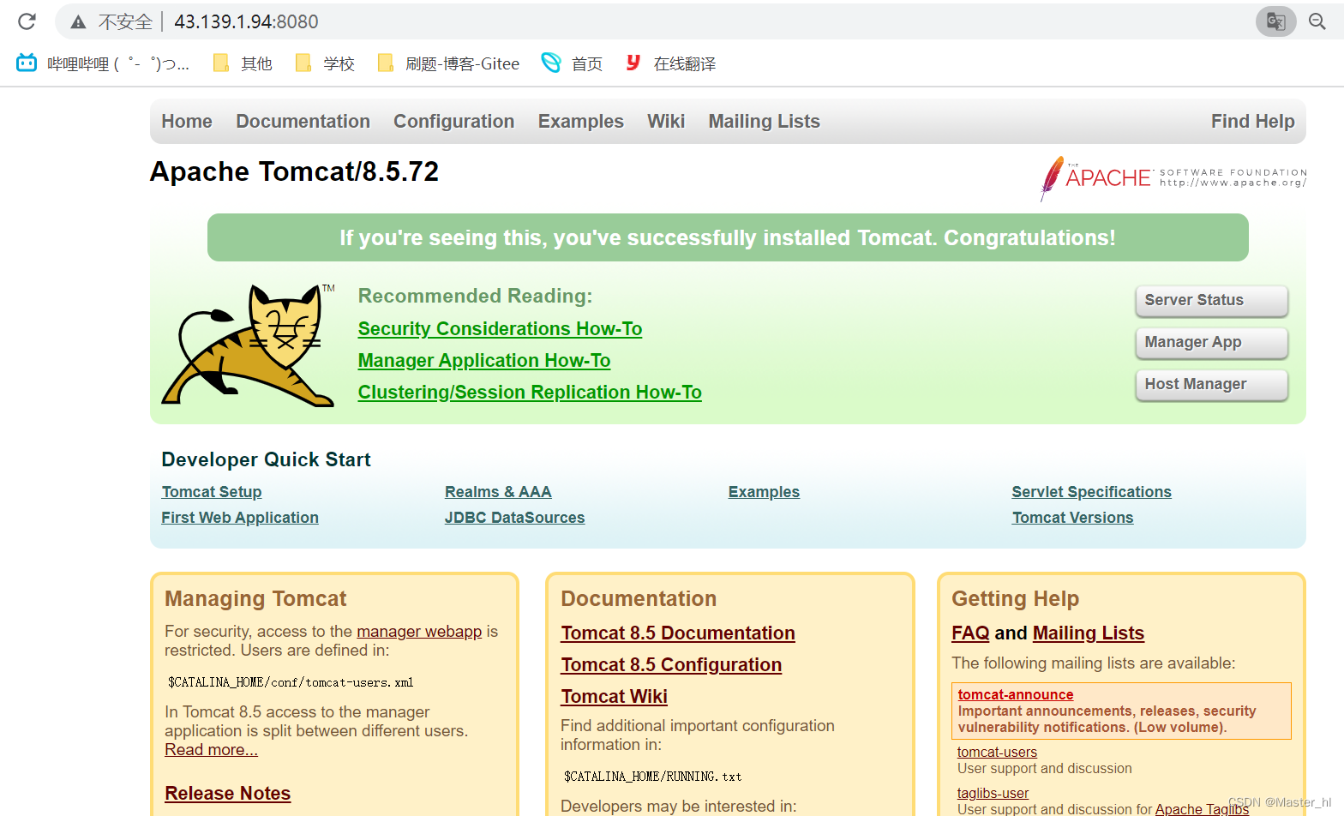Image resolution: width=1344 pixels, height=816 pixels.
Task: Open the FAQ link under Getting Help
Action: [970, 633]
